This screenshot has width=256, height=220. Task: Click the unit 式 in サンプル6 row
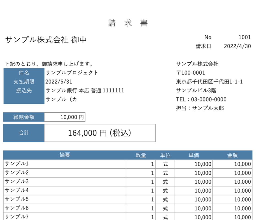(x=165, y=209)
